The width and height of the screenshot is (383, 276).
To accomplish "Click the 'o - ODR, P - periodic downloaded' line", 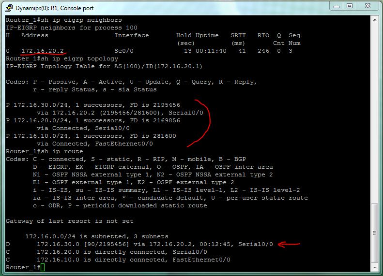I will coord(120,205).
